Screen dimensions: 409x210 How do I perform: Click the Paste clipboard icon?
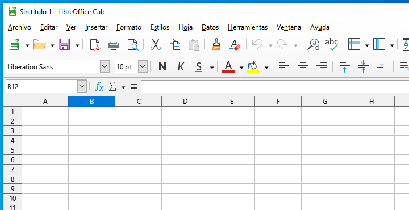click(194, 44)
